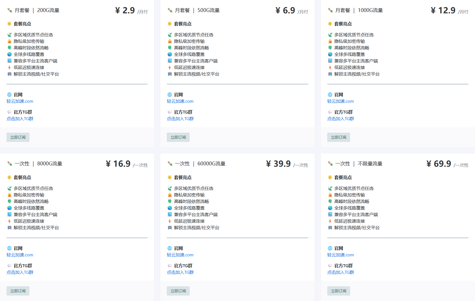Click the subscribe button on the 200G plan

18,137
